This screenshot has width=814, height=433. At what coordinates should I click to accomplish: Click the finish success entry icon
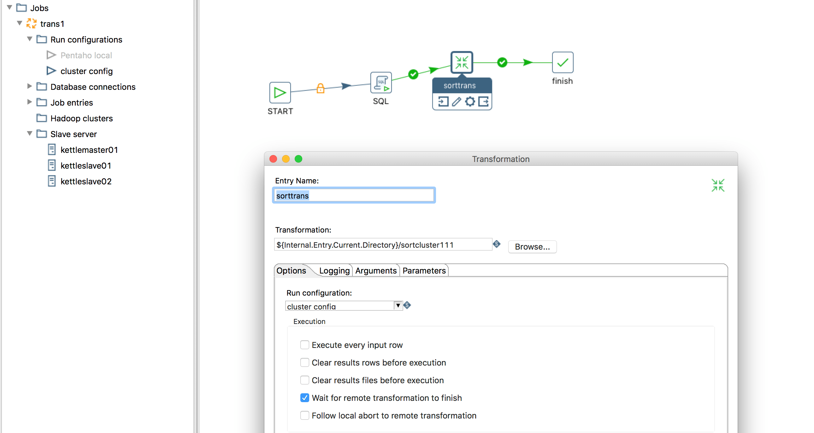point(562,63)
